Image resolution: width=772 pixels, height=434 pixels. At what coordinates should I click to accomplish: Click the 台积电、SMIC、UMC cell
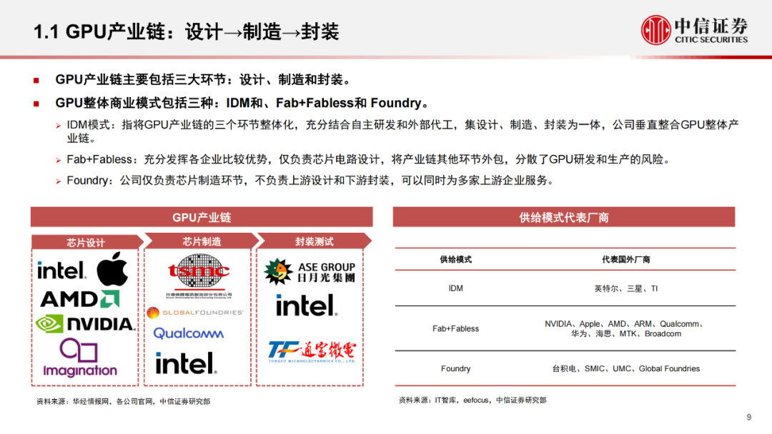[x=625, y=368]
